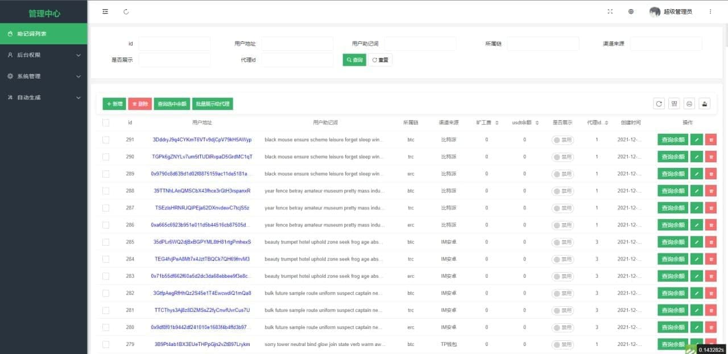Expand the 系统管理 sidebar menu
The image size is (728, 354).
pyautogui.click(x=44, y=76)
